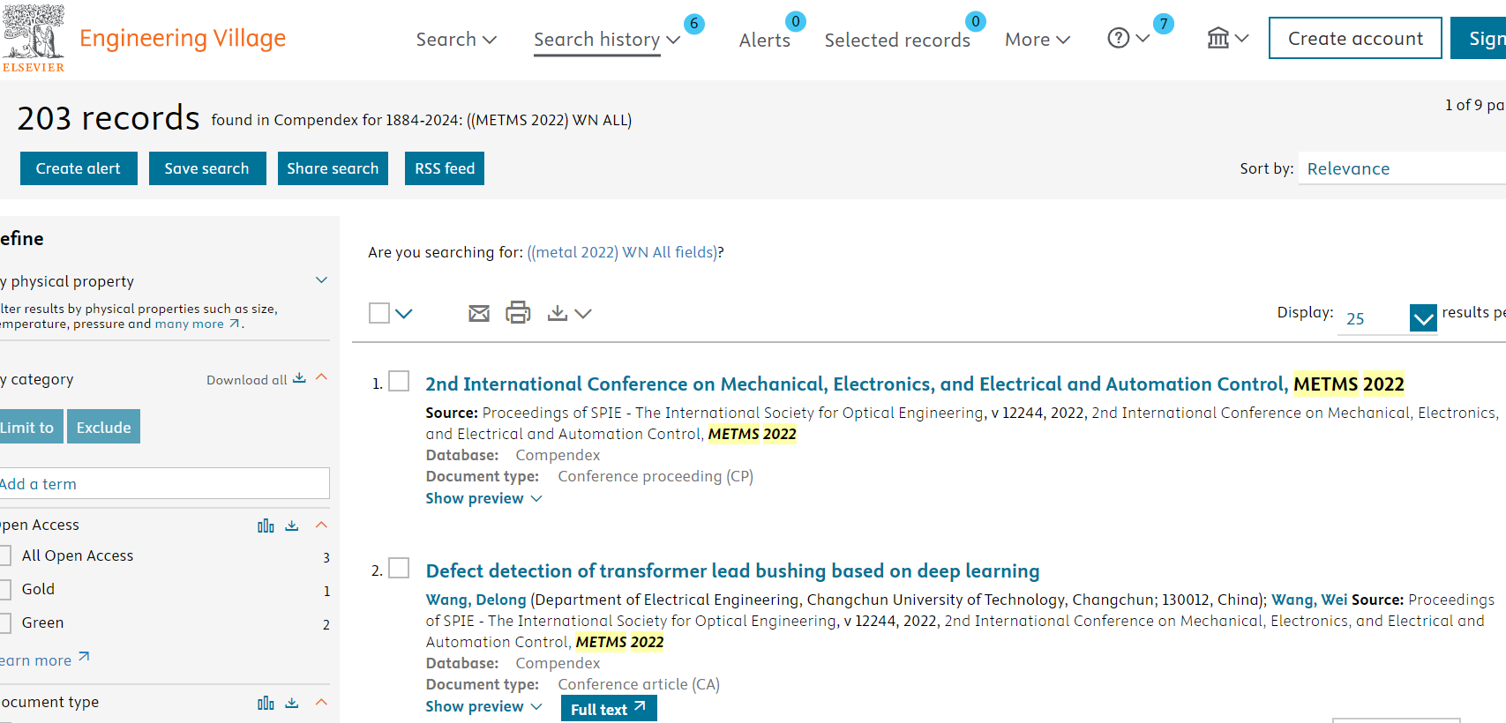1506x723 pixels.
Task: Check the All Open Access filter
Action: coord(4,555)
